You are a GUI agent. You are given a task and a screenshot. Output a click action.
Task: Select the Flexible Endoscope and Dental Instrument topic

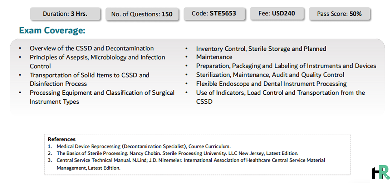271,84
